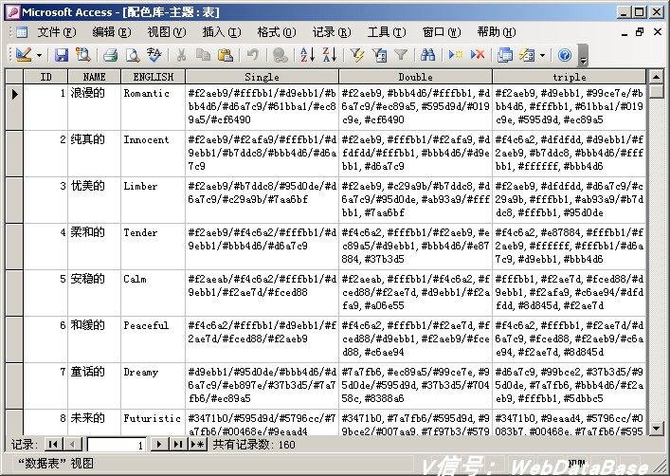Open Microsoft Access Help question icon

pos(565,55)
